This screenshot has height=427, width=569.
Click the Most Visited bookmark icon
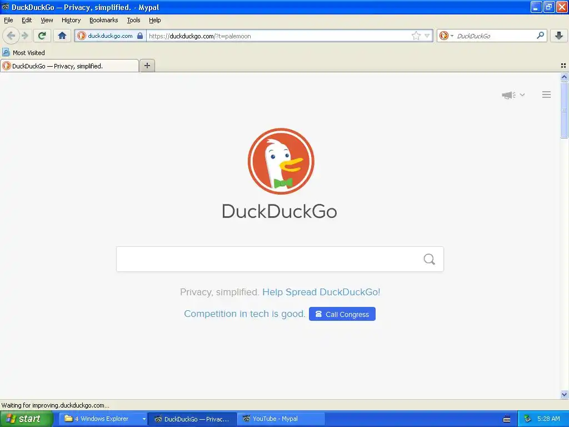click(6, 52)
